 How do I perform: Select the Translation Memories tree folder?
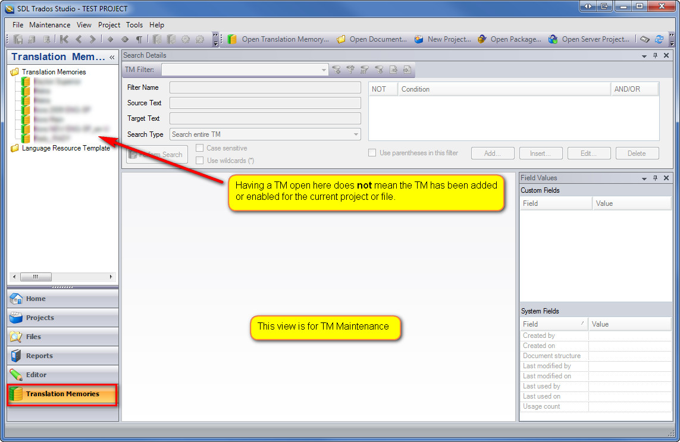[54, 72]
